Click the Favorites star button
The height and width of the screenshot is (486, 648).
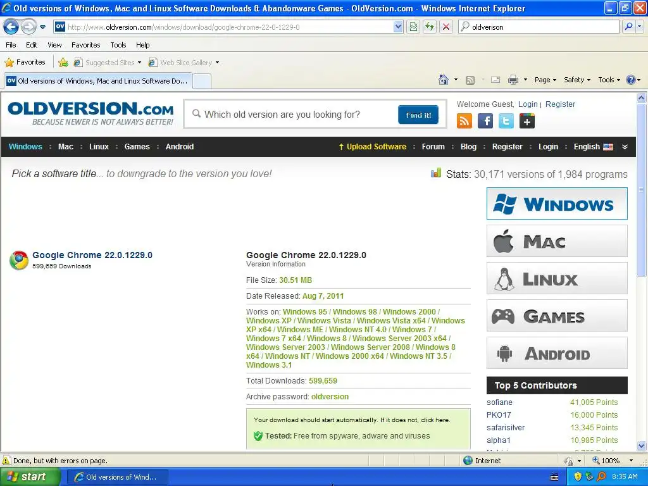pos(25,63)
